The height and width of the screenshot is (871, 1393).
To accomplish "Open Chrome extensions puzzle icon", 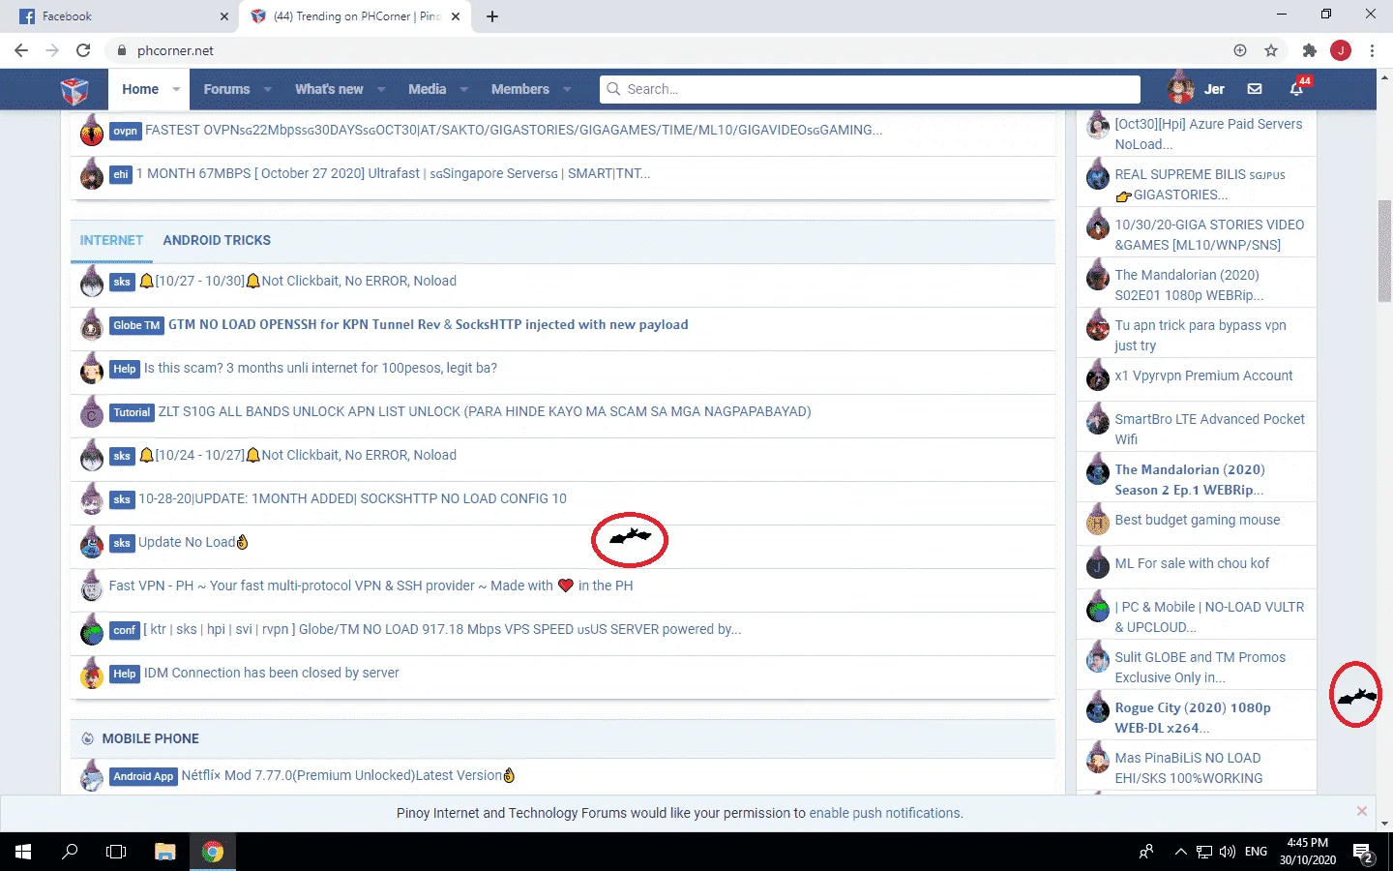I will [1310, 50].
